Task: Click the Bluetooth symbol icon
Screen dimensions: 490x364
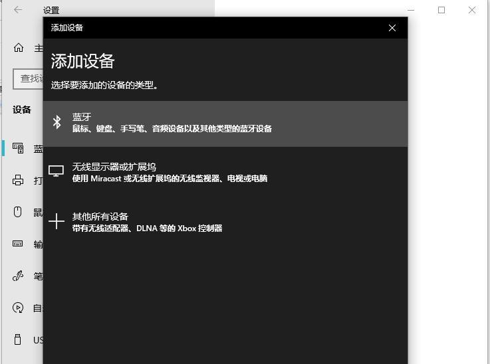Action: click(57, 122)
